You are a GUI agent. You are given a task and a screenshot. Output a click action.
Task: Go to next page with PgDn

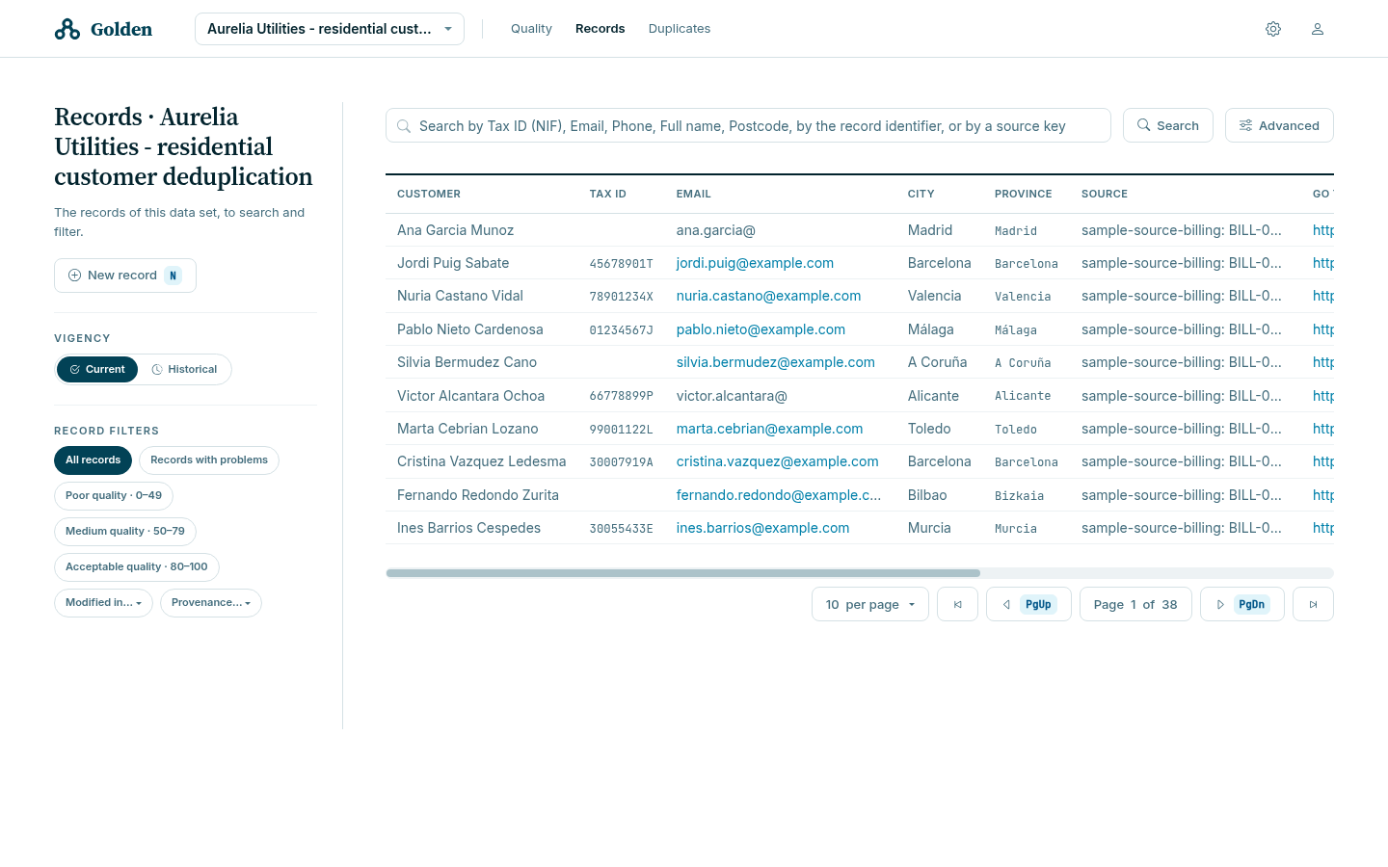1242,604
